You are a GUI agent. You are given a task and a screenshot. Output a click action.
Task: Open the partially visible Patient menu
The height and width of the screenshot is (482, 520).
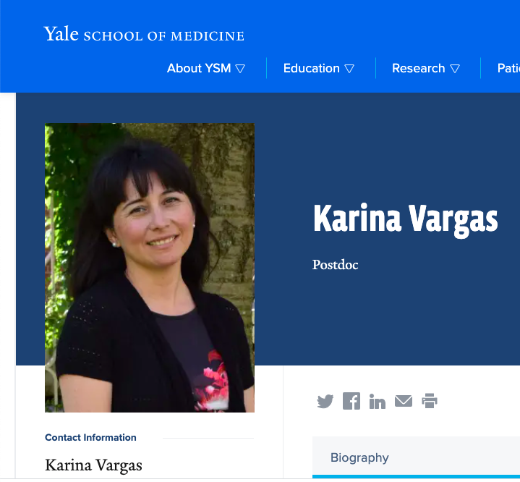point(508,68)
